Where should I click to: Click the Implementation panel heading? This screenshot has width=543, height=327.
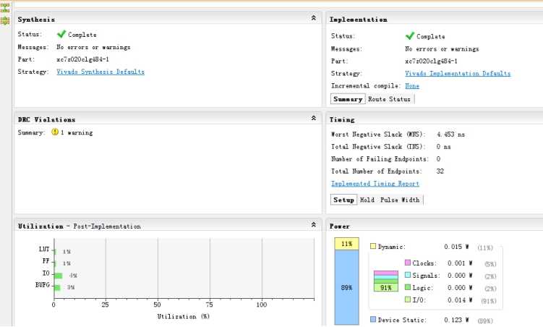click(359, 20)
